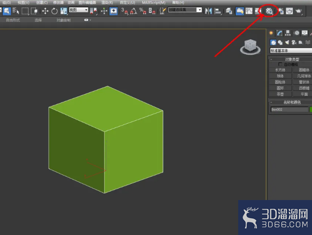Activate the Rotate tool
The image size is (312, 235).
54,11
